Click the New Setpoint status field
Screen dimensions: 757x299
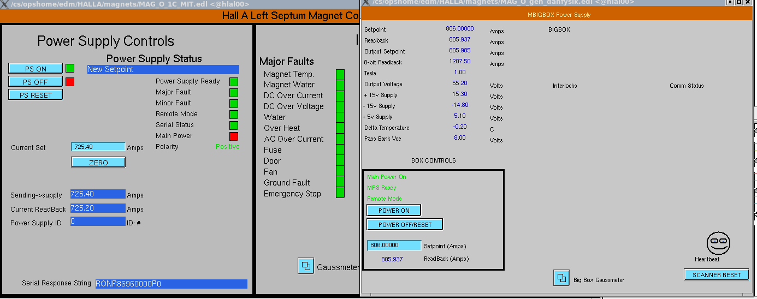point(163,69)
